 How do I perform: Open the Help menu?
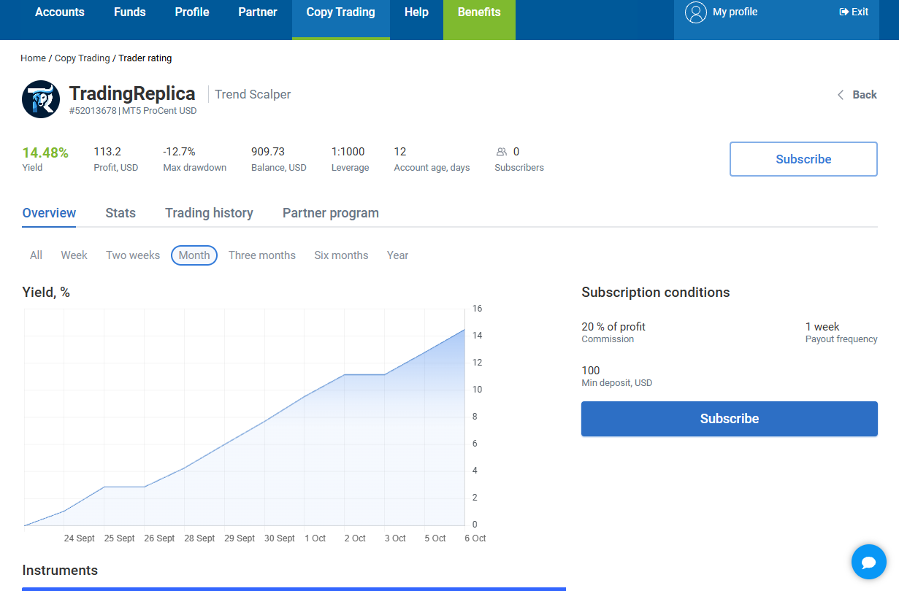pos(416,12)
